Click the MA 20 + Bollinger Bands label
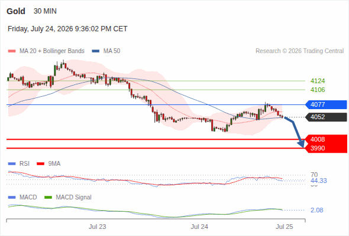This screenshot has width=349, height=236. click(52, 51)
